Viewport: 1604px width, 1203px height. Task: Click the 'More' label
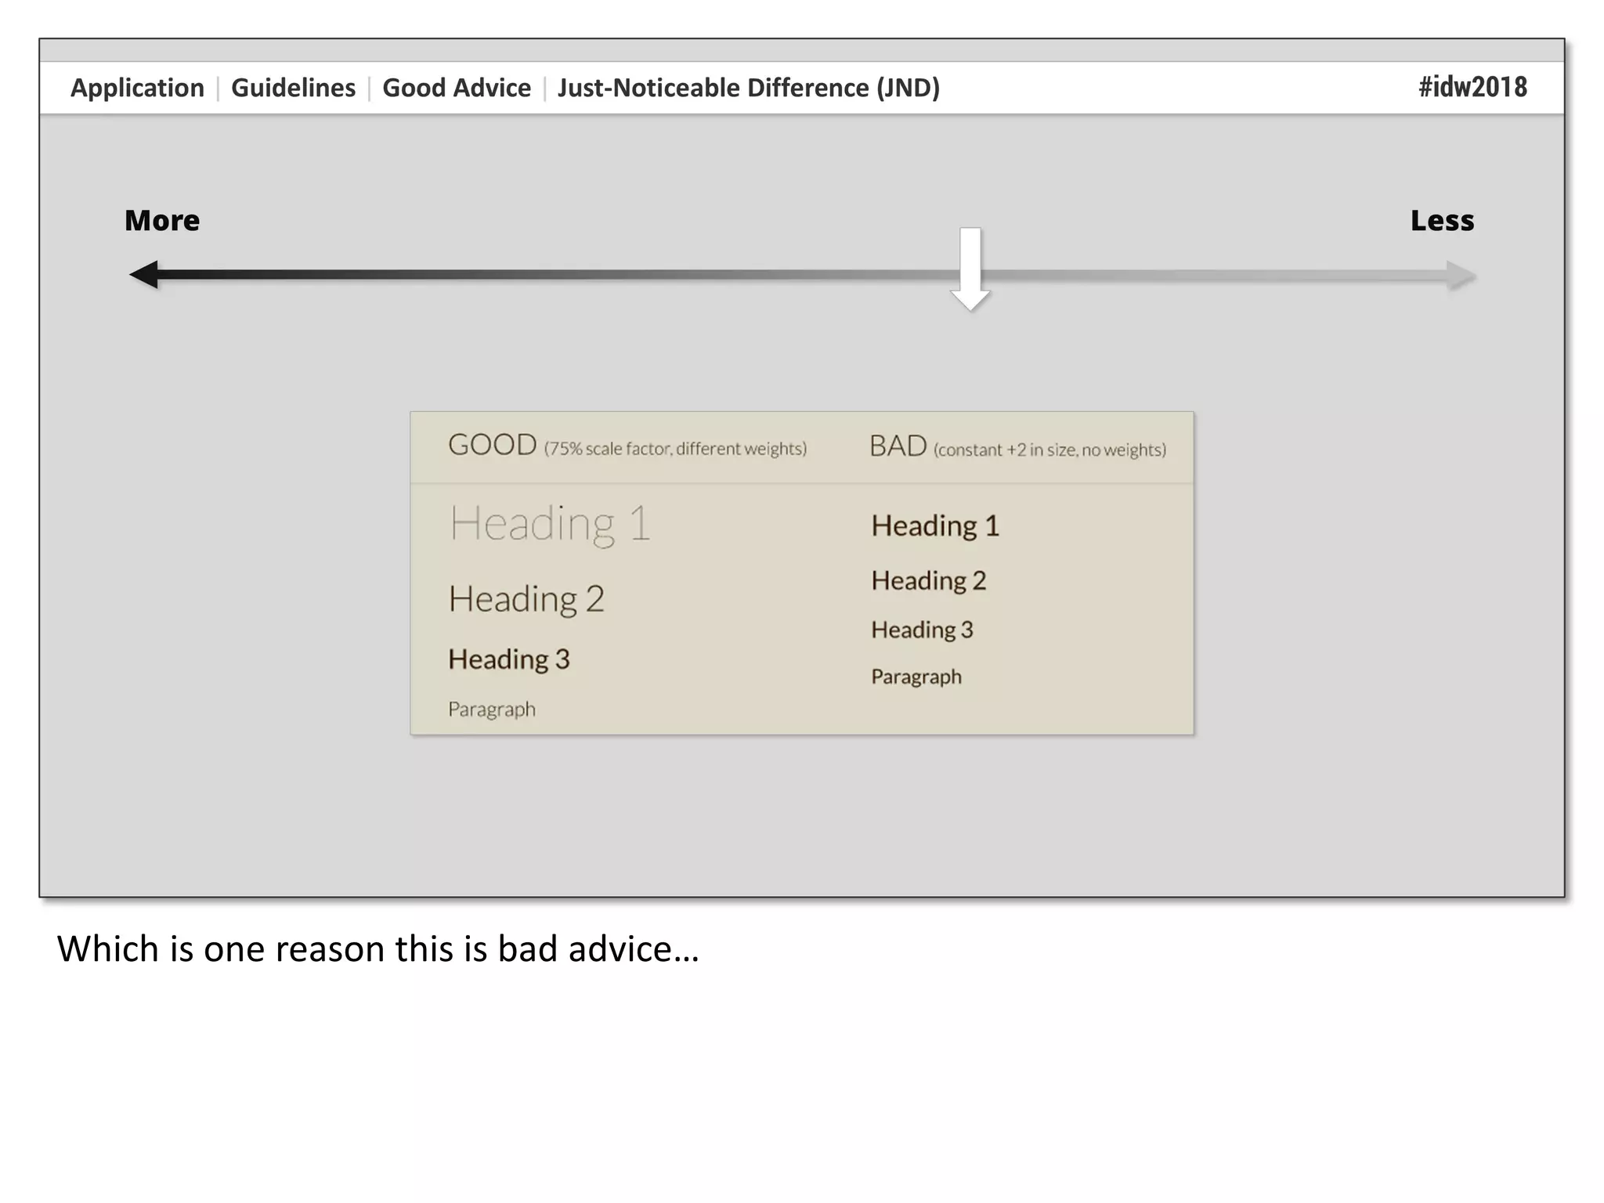[162, 221]
